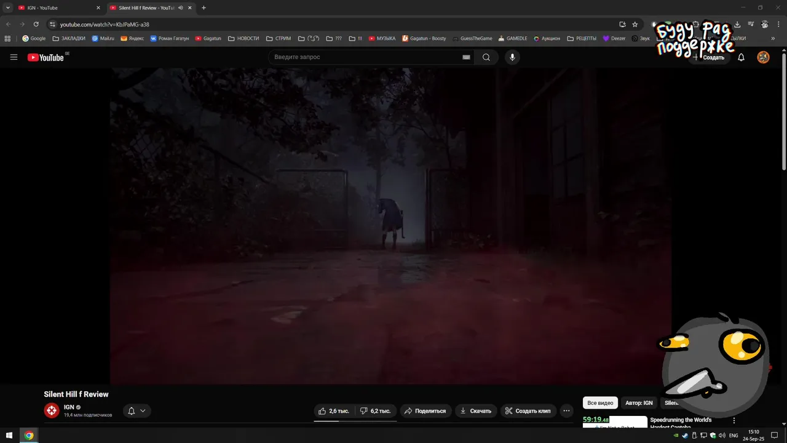Expand the НОВОСТИ bookmarks folder
The image size is (787, 443).
243,38
